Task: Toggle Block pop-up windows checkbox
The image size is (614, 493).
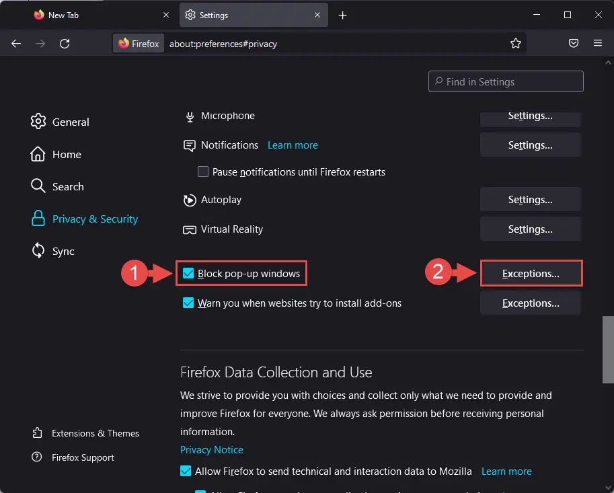Action: [188, 273]
